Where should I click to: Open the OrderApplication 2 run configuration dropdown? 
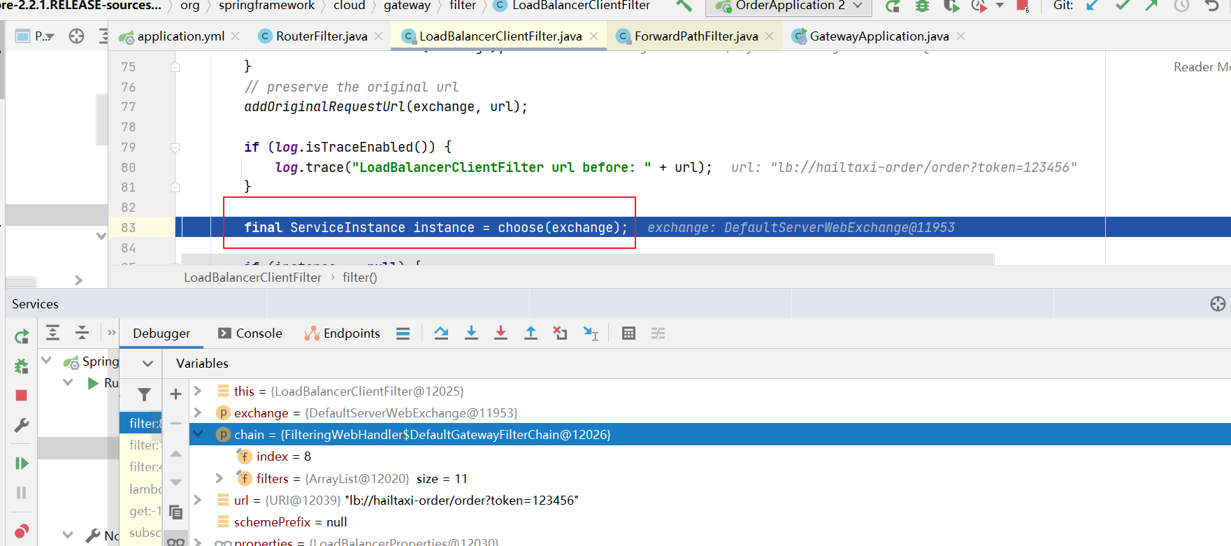pos(789,6)
